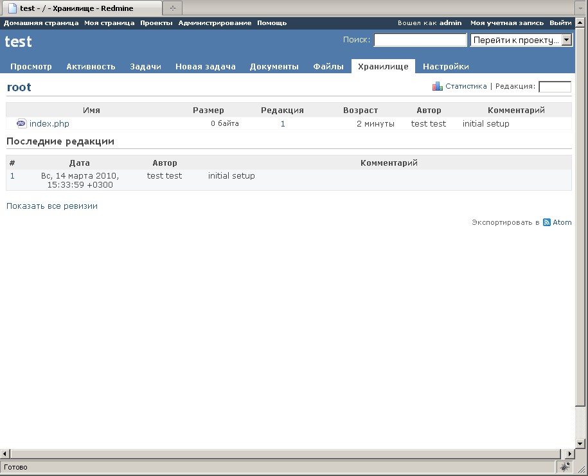Click the root repository link
This screenshot has width=588, height=476.
tap(19, 87)
